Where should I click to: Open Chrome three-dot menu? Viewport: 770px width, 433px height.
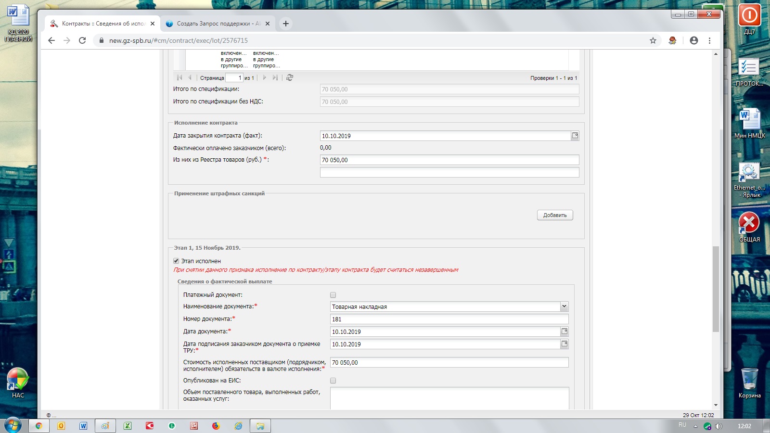709,40
